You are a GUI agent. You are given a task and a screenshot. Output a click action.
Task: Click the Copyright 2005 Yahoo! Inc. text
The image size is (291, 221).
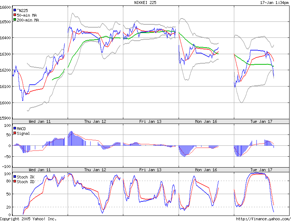(x=28, y=219)
